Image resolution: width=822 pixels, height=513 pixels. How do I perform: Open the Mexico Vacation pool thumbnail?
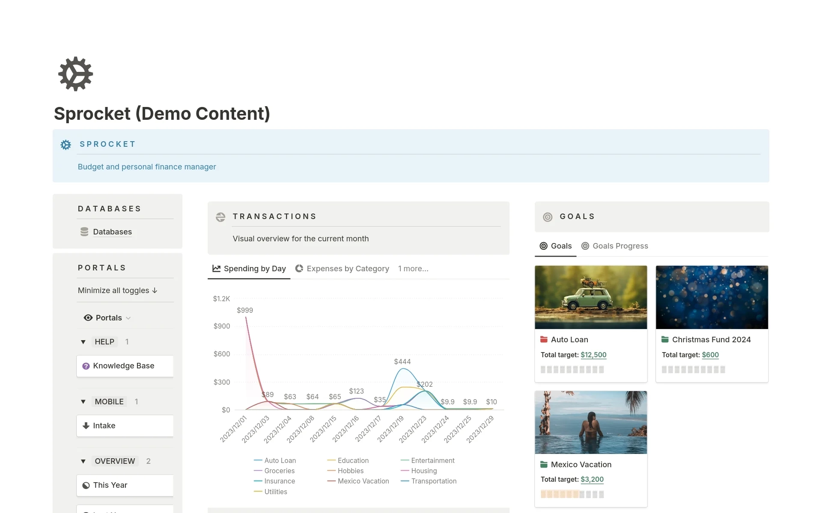click(x=591, y=422)
